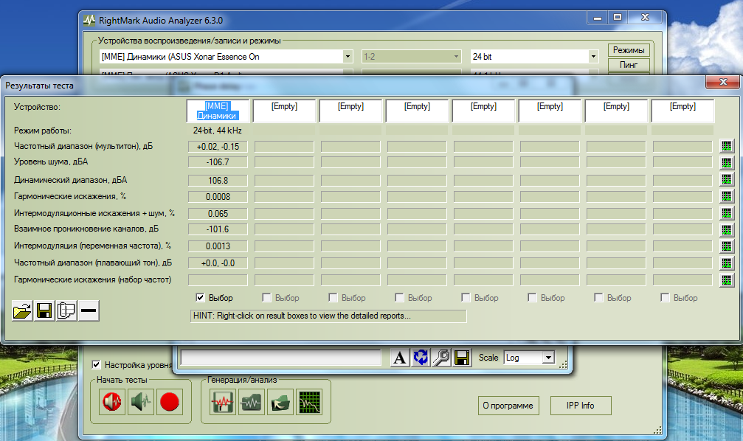Viewport: 743px width, 441px height.
Task: Toggle Выбор checkbox under third result column
Action: (x=333, y=297)
